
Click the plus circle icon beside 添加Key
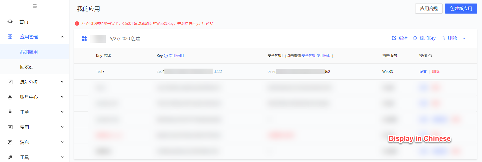[415, 38]
